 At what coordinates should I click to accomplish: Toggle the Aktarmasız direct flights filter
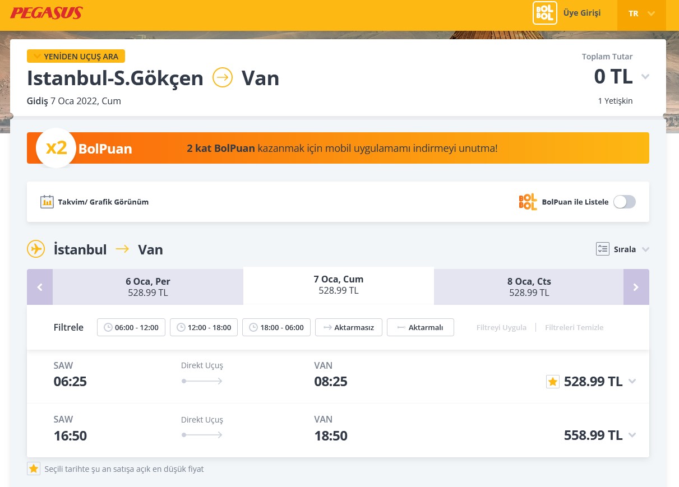point(349,327)
